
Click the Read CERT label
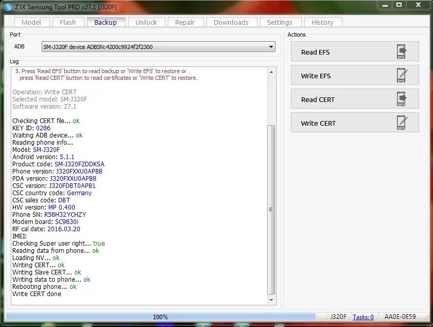(318, 100)
